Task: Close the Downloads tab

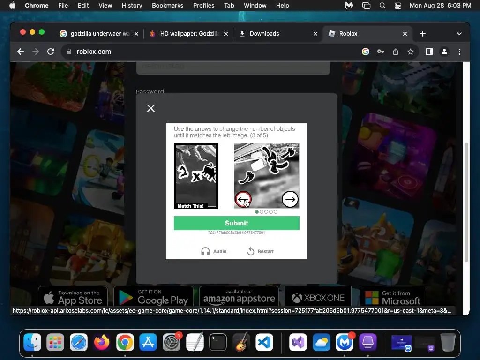Action: pyautogui.click(x=315, y=34)
